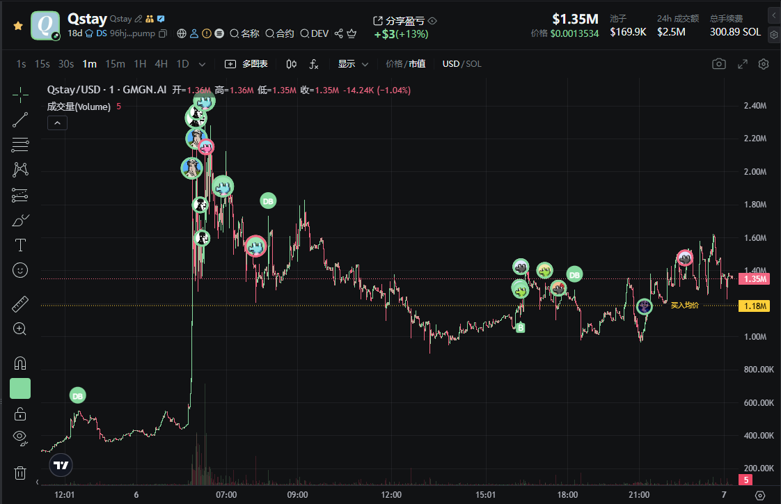Open 多图表 multi-chart layout
Viewport: 781px width, 504px height.
246,64
